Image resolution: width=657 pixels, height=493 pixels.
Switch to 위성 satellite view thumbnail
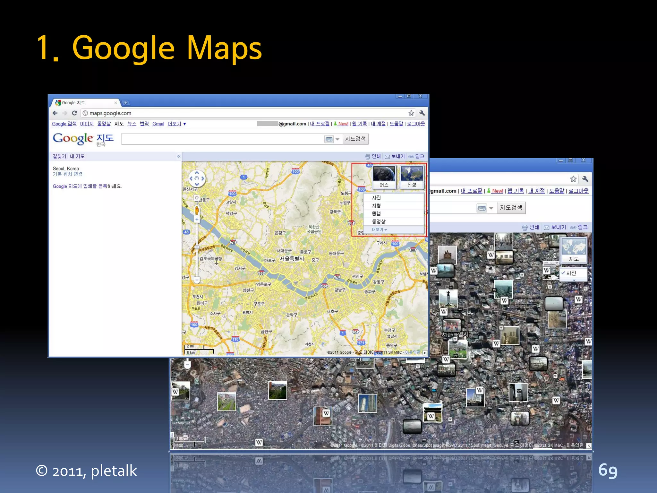412,177
